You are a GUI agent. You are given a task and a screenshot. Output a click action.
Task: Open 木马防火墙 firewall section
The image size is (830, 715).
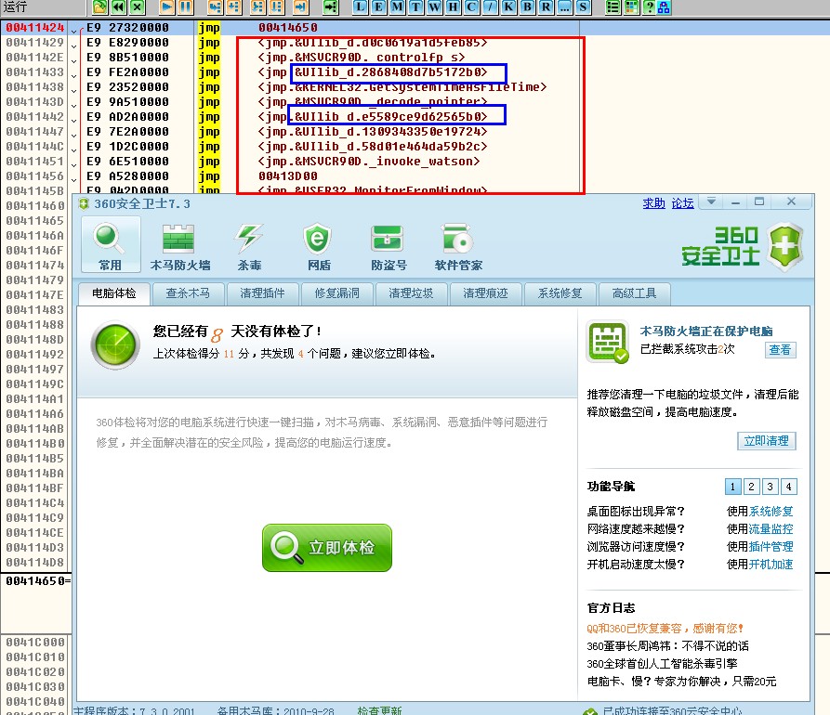(180, 246)
